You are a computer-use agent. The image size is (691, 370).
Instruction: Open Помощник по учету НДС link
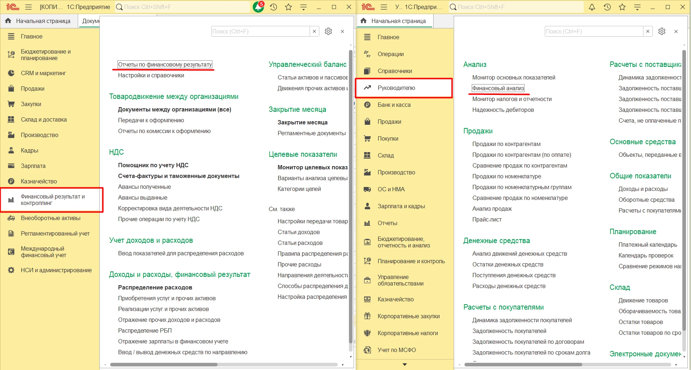point(153,165)
